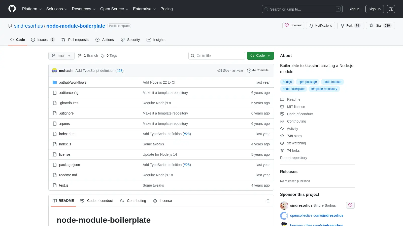Click the sindresorhus profile avatar
The width and height of the screenshot is (403, 226).
click(284, 205)
